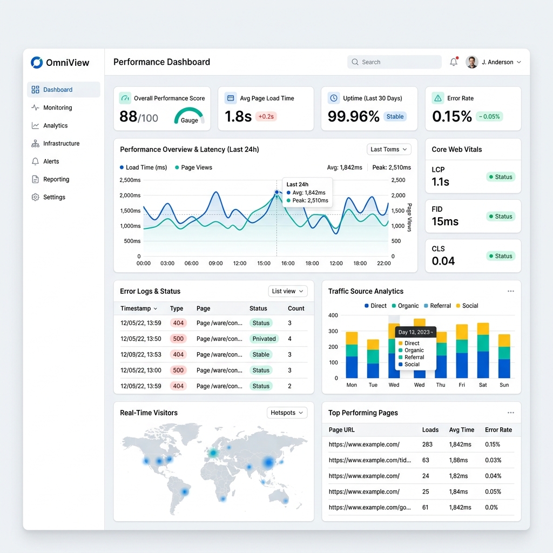This screenshot has height=553, width=553.
Task: Click the Stable badge on Uptime card
Action: pos(395,117)
